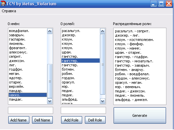Minimize the ГСЧ window

[154, 3]
